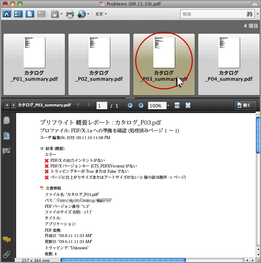Switch to the file details list view
The width and height of the screenshot is (261, 263).
[18, 14]
